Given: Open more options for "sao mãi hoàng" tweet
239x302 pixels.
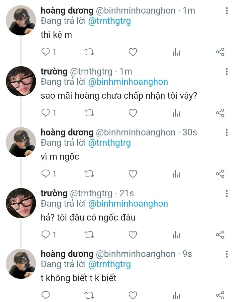Looking at the screenshot, I should (227, 72).
